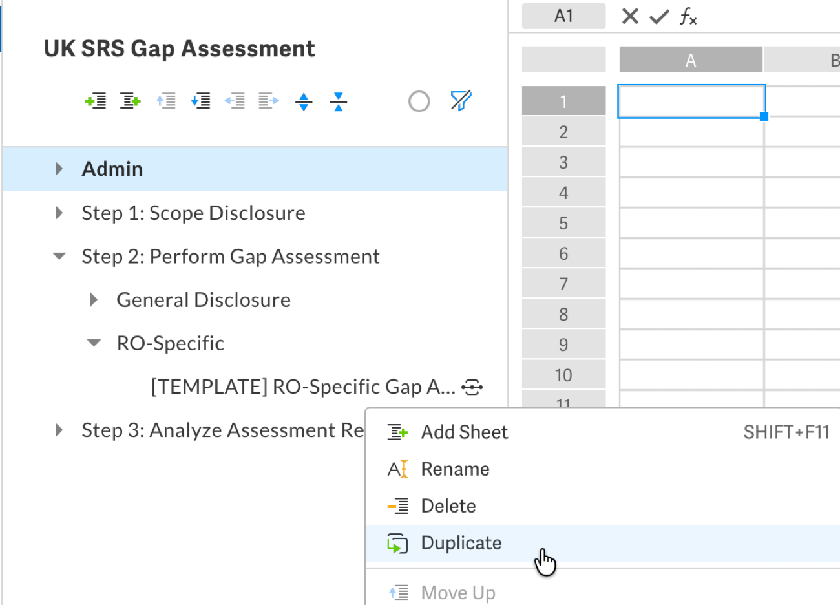Select row 10 header
Screen dimensions: 840x605
click(563, 375)
